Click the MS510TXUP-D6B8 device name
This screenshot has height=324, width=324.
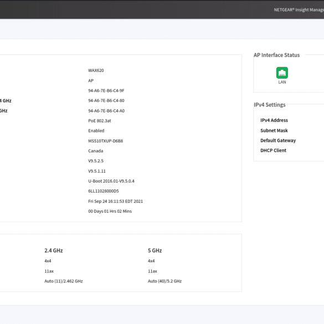pyautogui.click(x=106, y=141)
